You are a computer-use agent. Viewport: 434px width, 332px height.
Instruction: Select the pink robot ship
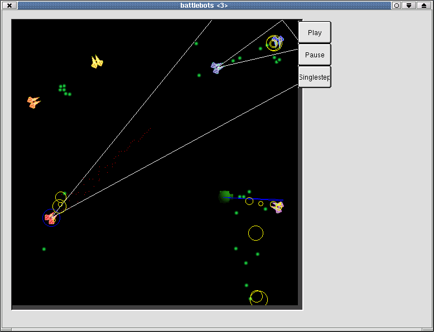click(x=278, y=207)
